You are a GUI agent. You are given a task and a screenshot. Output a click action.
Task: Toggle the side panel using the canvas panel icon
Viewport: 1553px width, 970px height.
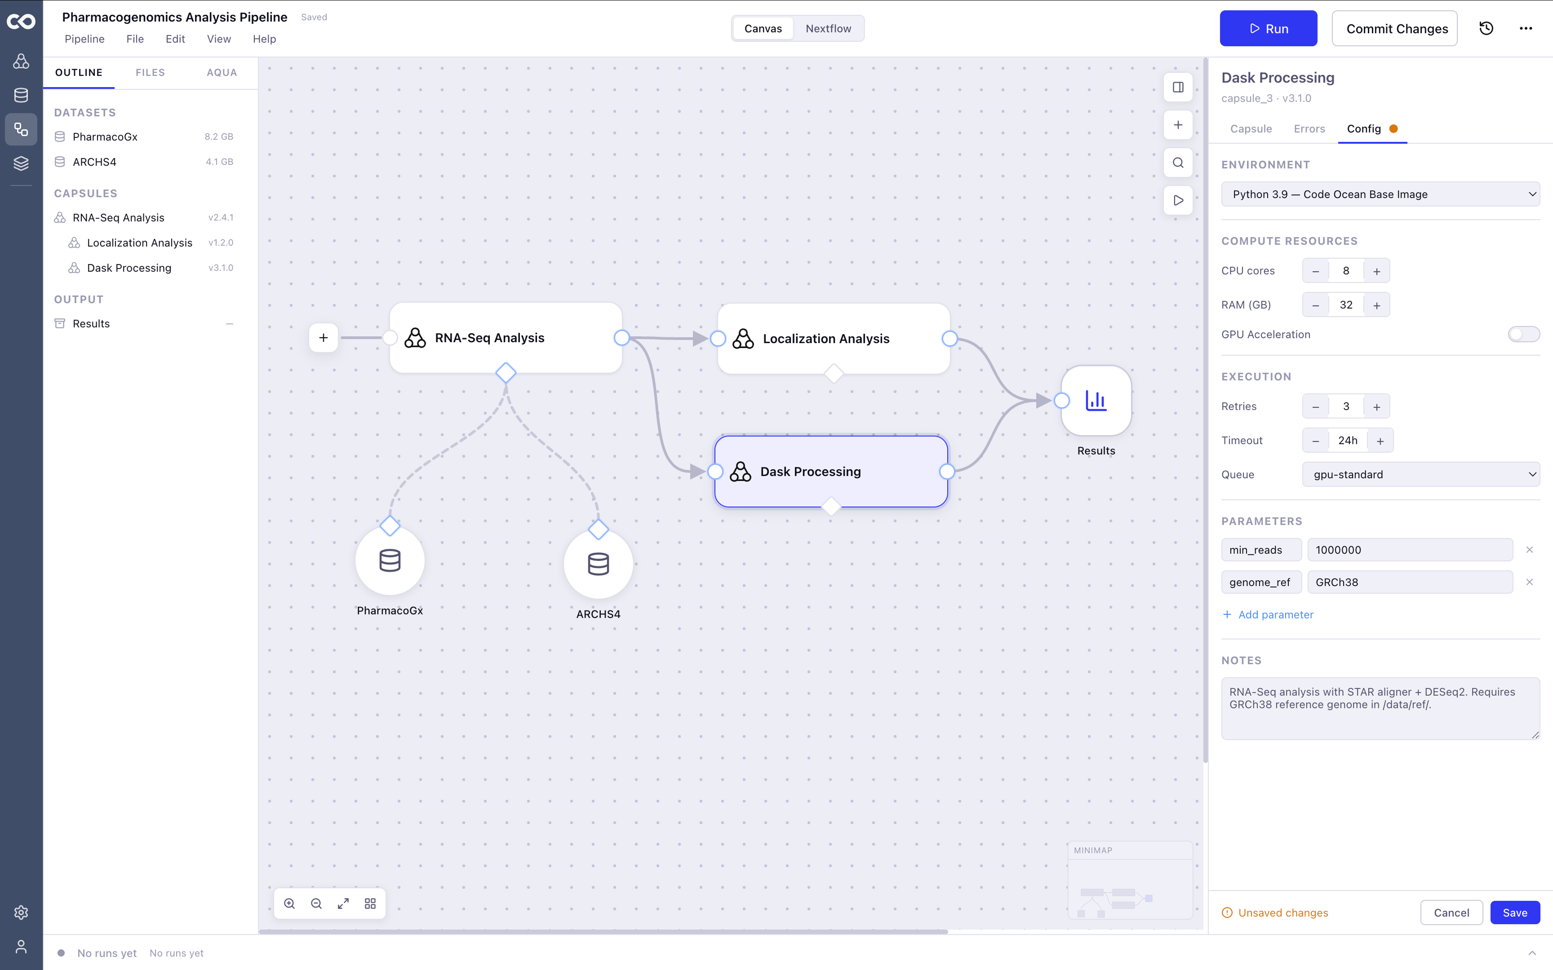pos(1178,87)
